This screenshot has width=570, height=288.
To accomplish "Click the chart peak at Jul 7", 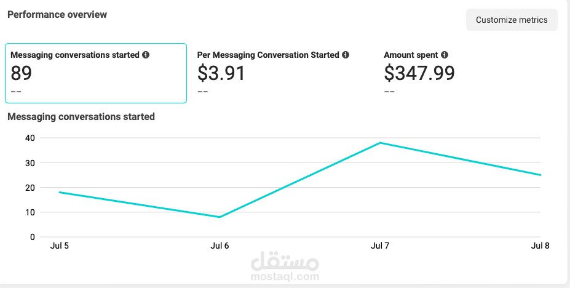I will [x=380, y=143].
